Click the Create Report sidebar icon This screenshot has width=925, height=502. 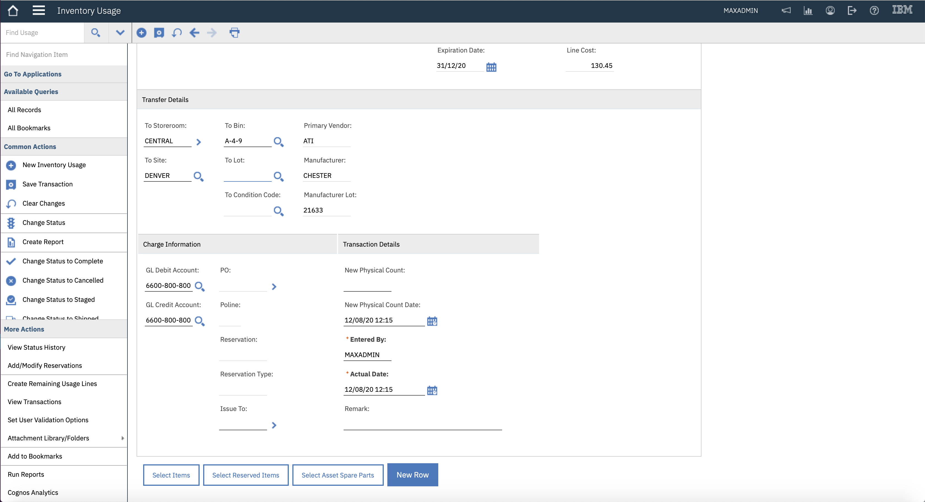coord(11,242)
